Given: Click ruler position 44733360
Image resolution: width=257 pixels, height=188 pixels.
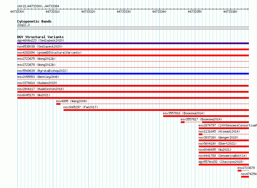Looking at the screenshot, I should coord(230,12).
